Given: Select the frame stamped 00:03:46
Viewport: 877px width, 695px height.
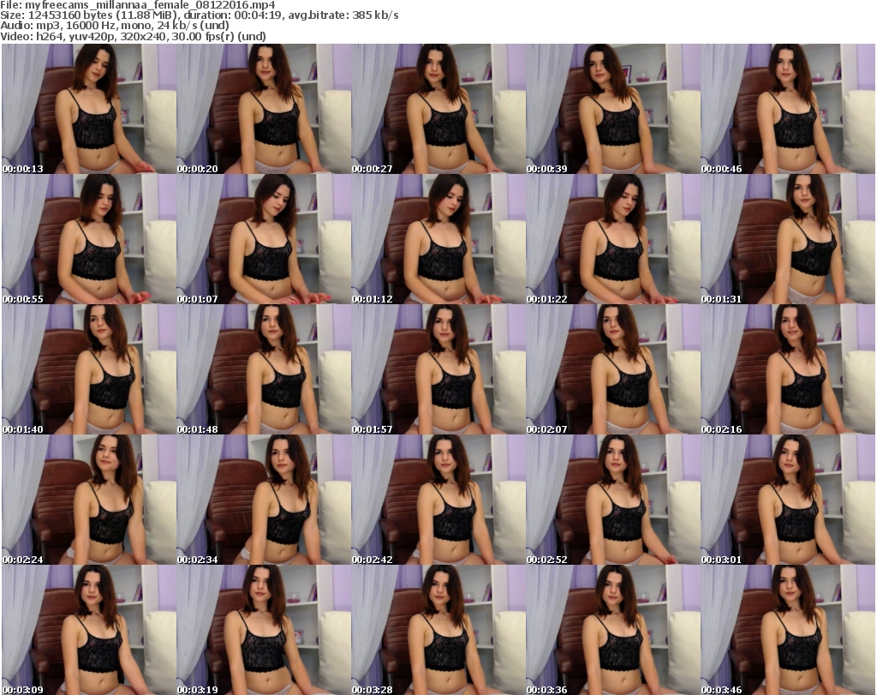Looking at the screenshot, I should click(x=788, y=630).
